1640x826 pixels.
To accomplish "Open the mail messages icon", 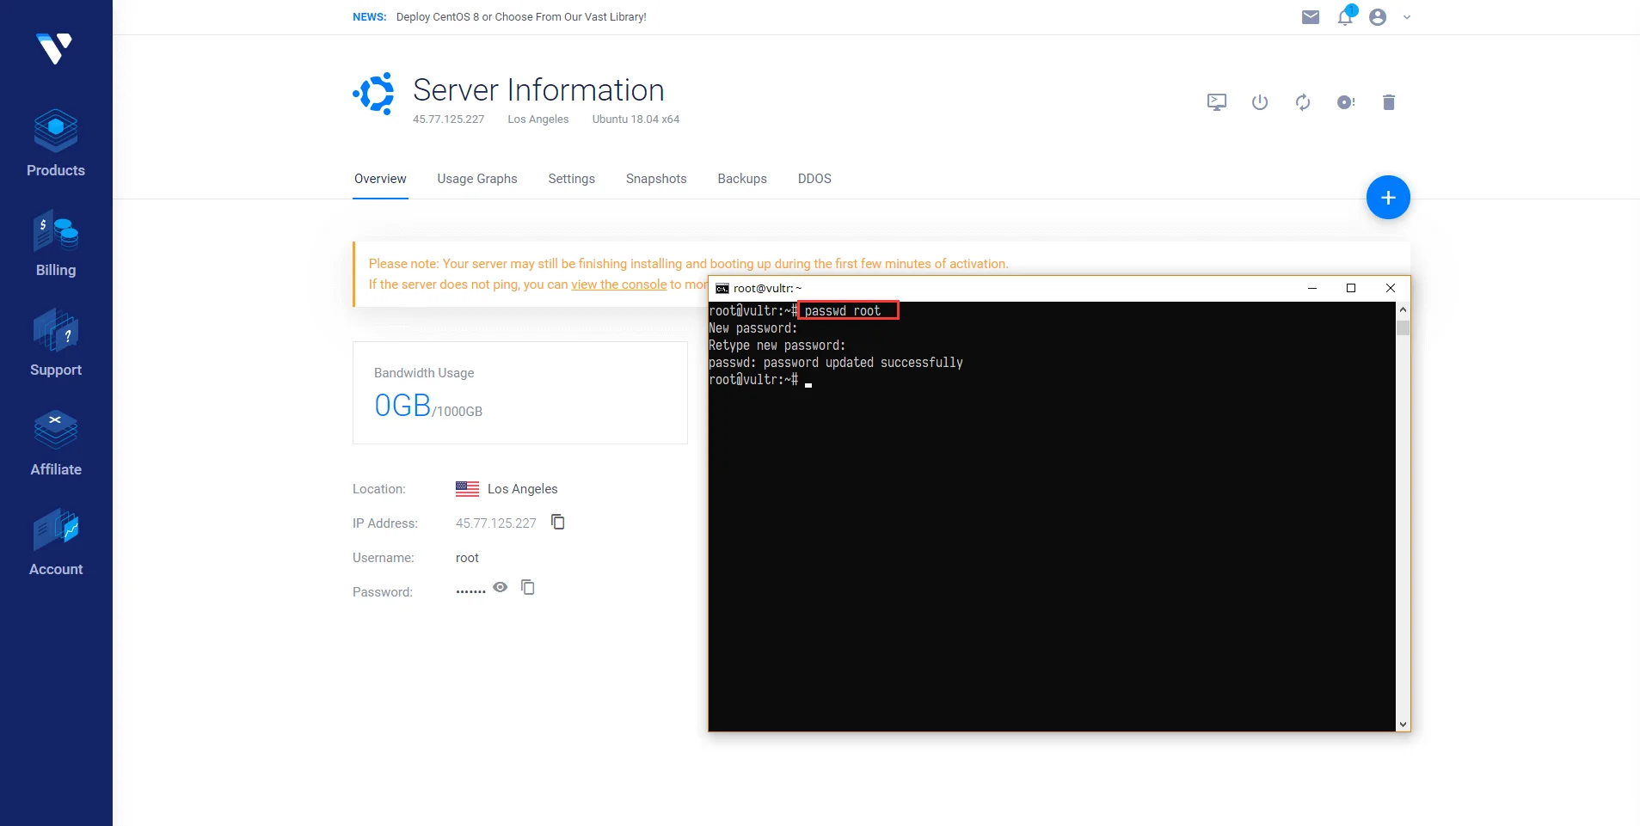I will [x=1311, y=17].
